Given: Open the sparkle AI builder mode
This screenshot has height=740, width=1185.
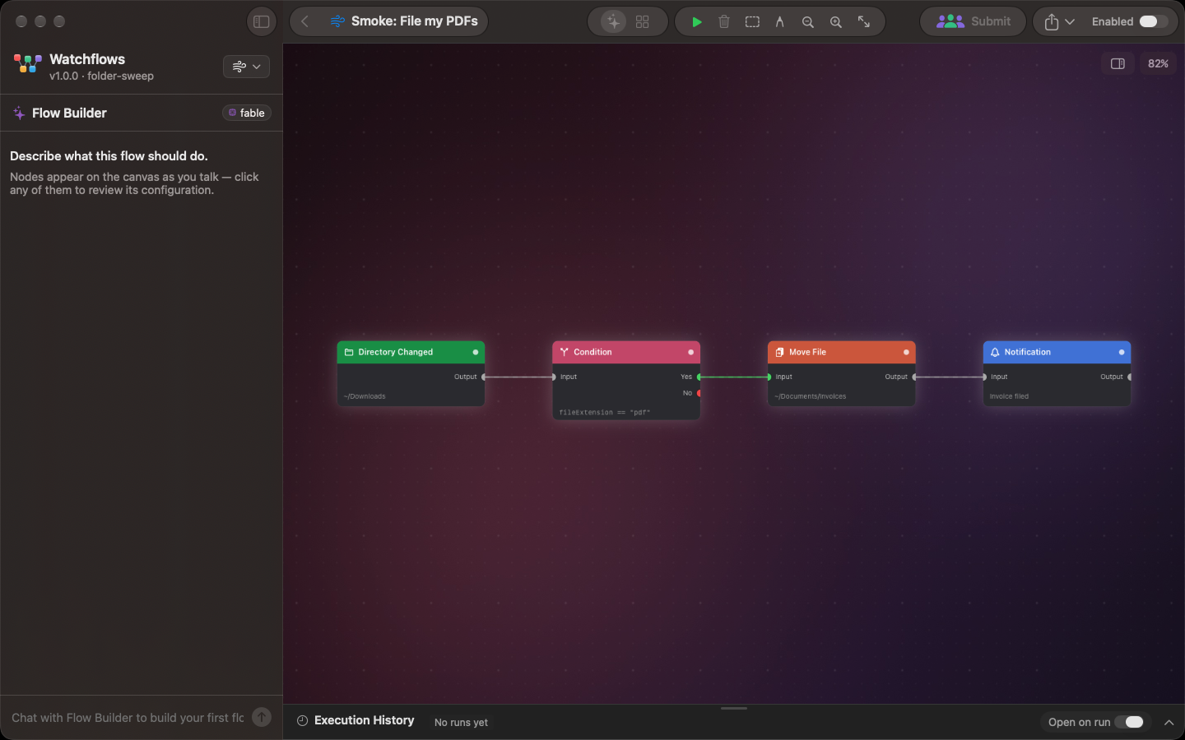Looking at the screenshot, I should (x=613, y=21).
